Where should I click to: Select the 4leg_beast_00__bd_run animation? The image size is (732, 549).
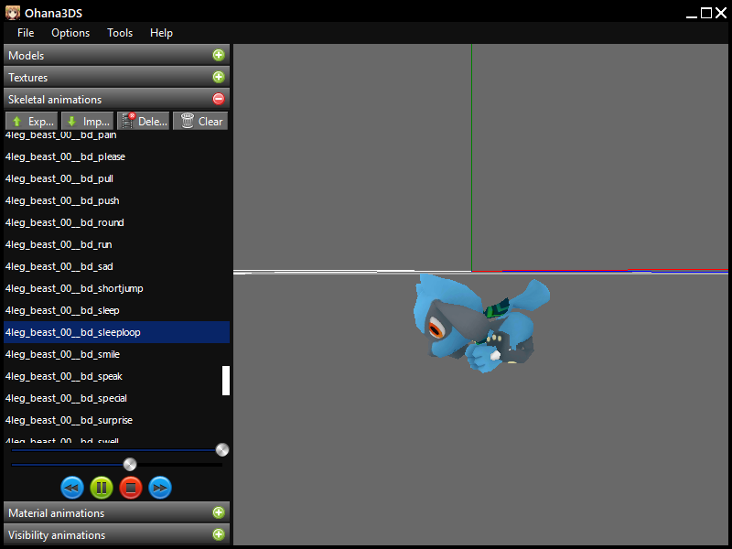[x=65, y=244]
